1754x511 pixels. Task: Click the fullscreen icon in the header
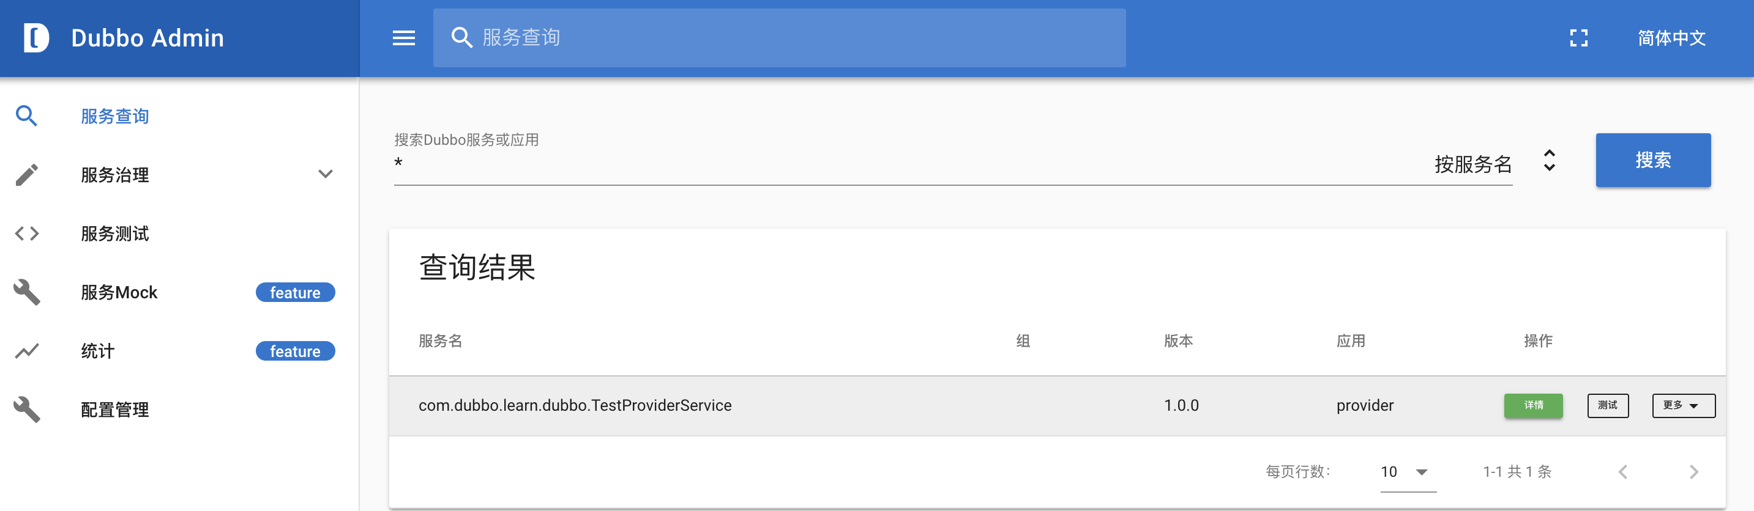click(x=1578, y=38)
